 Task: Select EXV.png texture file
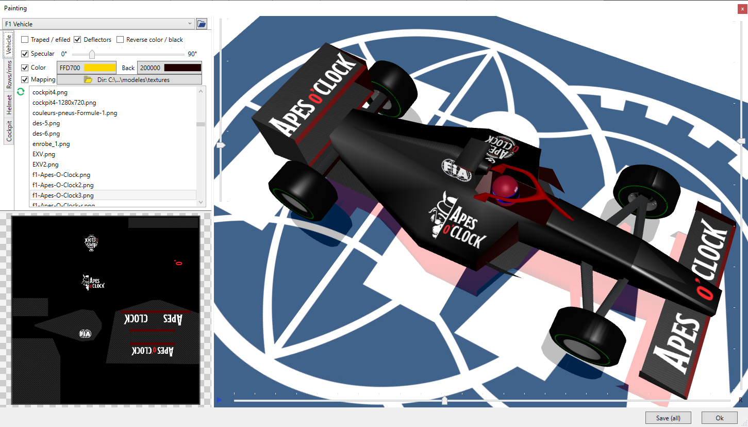point(113,154)
